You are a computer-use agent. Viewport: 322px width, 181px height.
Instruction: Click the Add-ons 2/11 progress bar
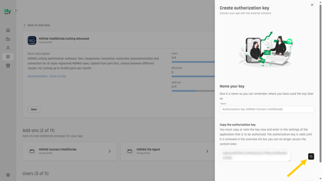point(193,91)
